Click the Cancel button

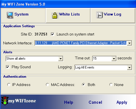click(x=95, y=102)
